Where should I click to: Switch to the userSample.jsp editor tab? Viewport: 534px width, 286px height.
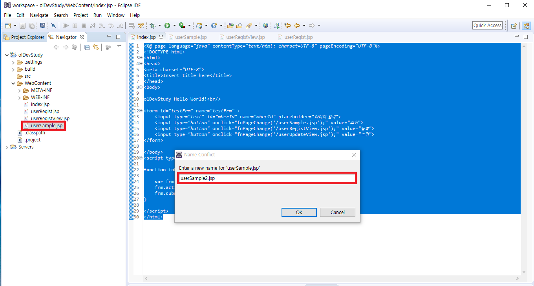tap(188, 37)
